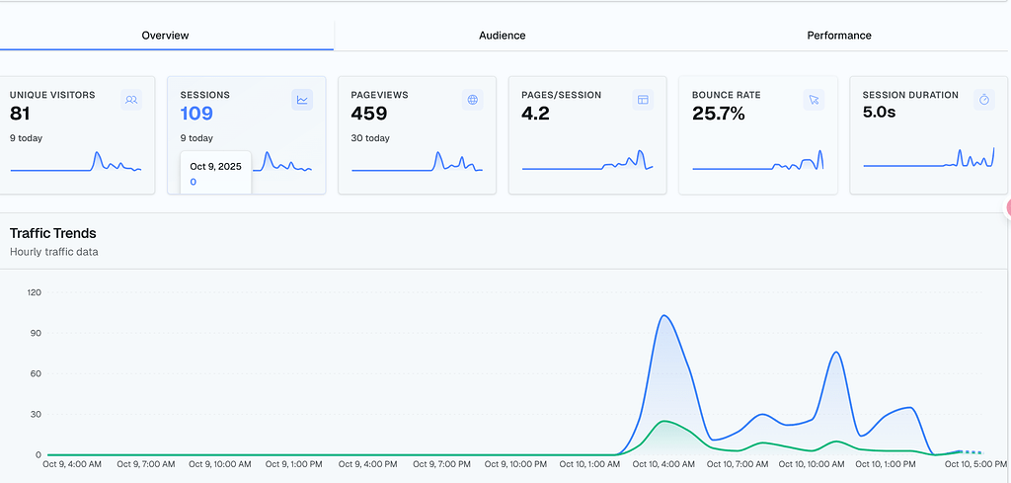Select the Session Duration value 5.0s

coord(879,113)
